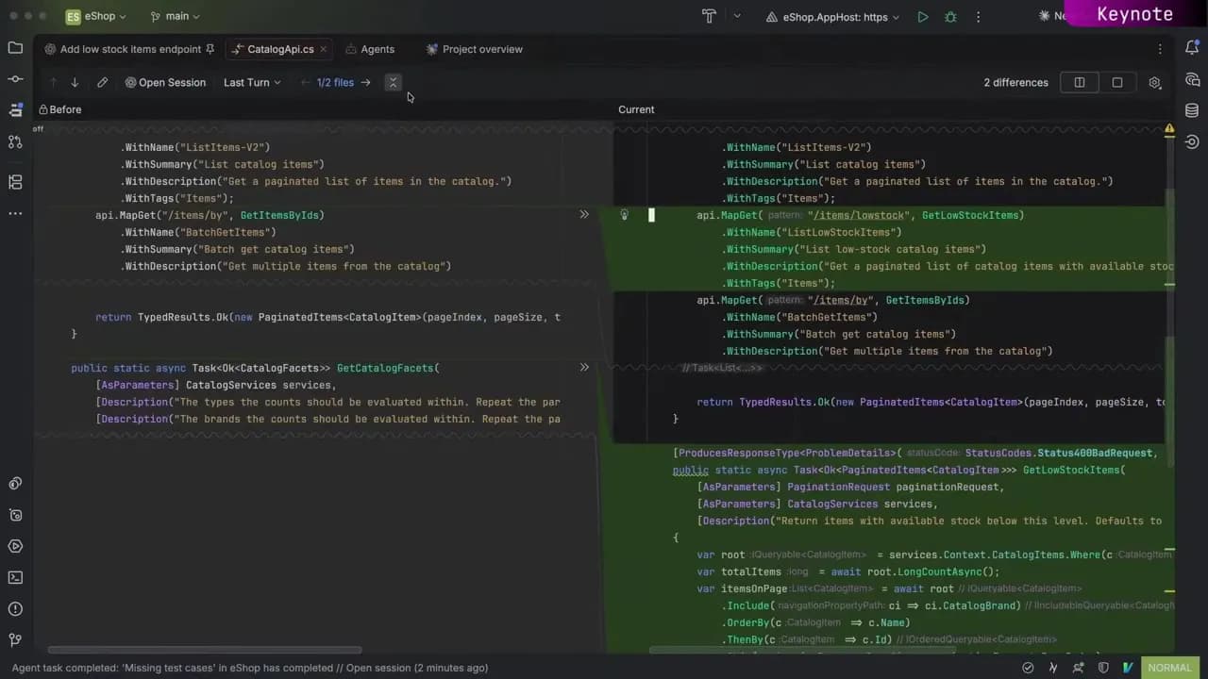Open the eShop.AppHost: https run configuration dropdown
This screenshot has width=1208, height=679.
(x=832, y=17)
